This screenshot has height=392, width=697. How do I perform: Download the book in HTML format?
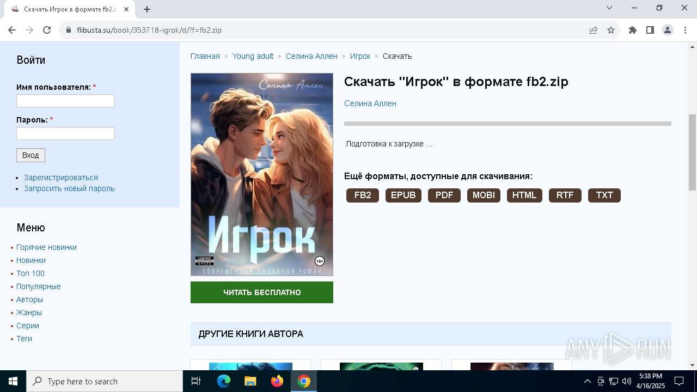click(524, 195)
